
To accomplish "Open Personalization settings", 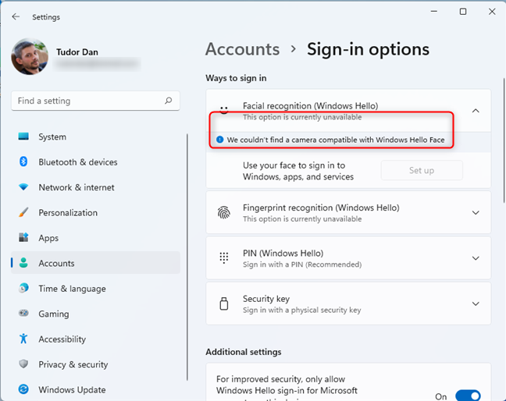I will pos(95,212).
